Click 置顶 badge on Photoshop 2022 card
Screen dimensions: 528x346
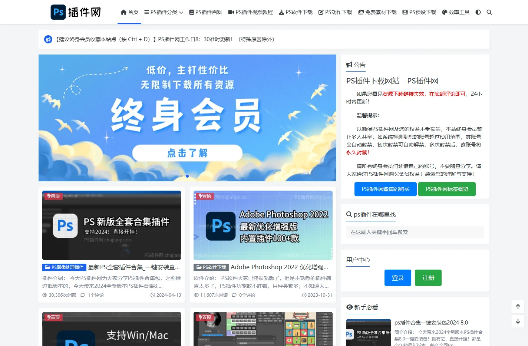pos(205,196)
